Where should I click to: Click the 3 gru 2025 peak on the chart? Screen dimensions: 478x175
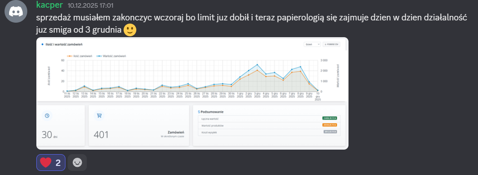(x=257, y=65)
